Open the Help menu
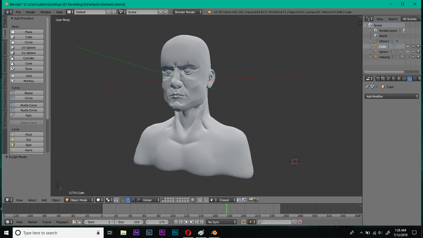Screen dimensions: 423x238 tap(59, 12)
